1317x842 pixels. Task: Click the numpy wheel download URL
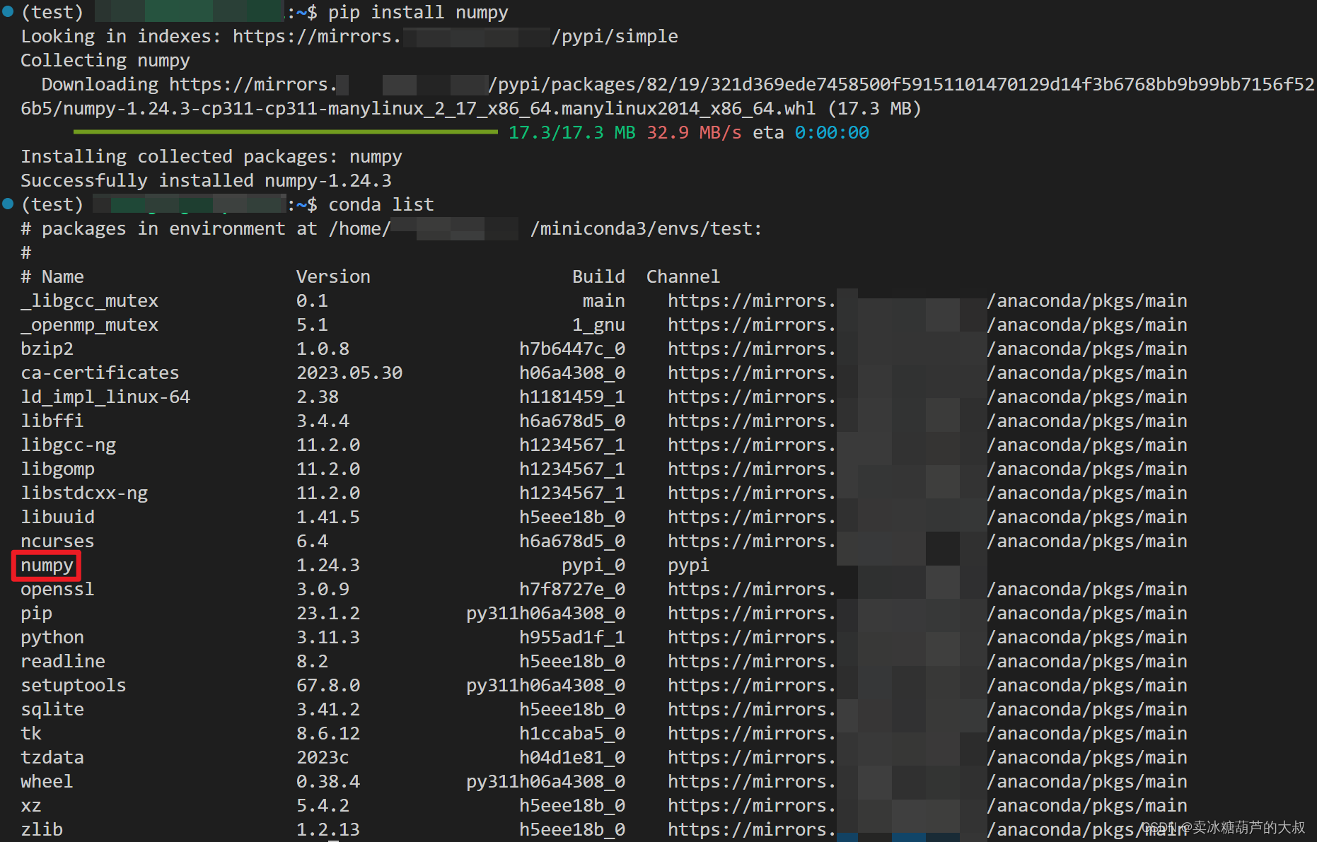(x=668, y=97)
